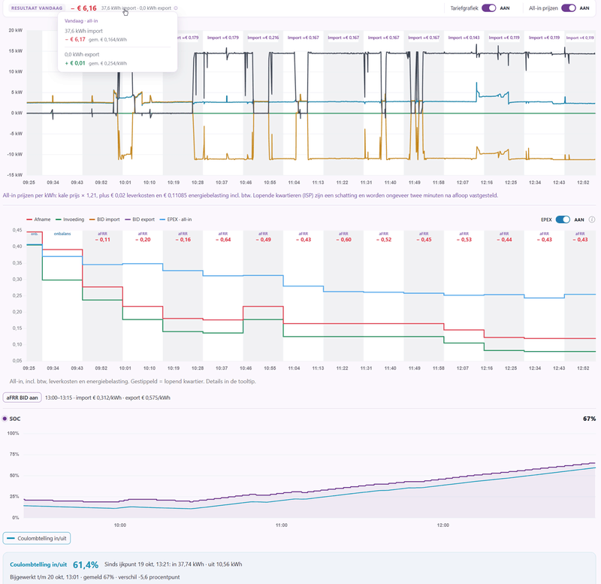
Task: Click the '37,6 kWh import · 0,0 kWh export' summary
Action: pyautogui.click(x=136, y=8)
